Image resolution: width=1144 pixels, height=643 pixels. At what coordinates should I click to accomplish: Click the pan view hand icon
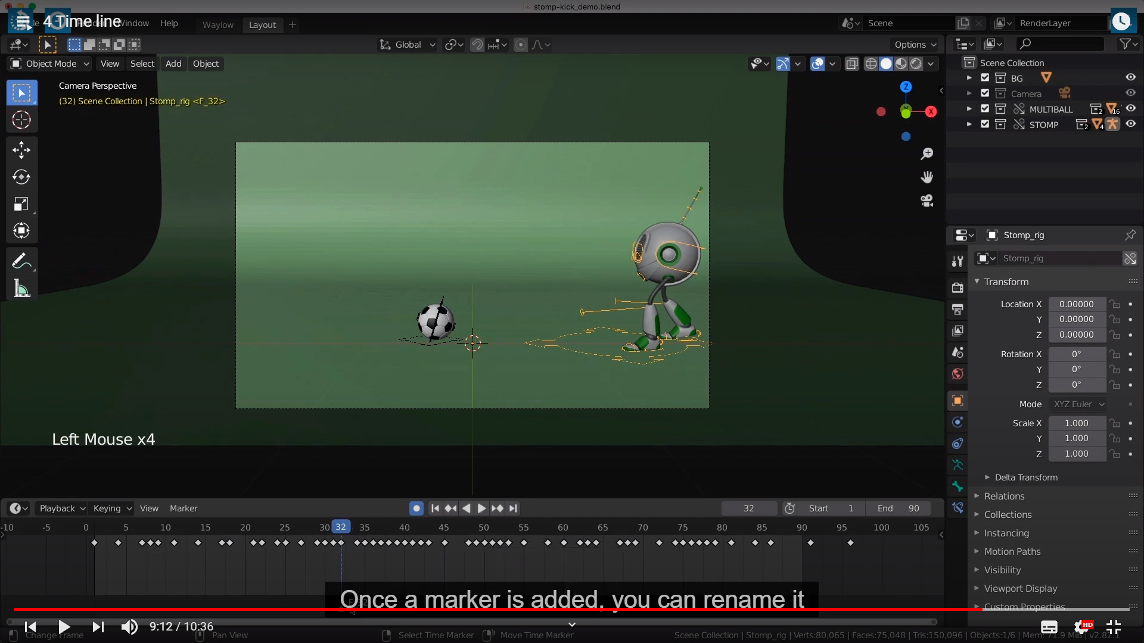point(927,177)
